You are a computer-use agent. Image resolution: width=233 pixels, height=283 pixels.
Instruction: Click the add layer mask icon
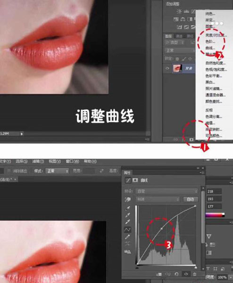click(x=191, y=140)
